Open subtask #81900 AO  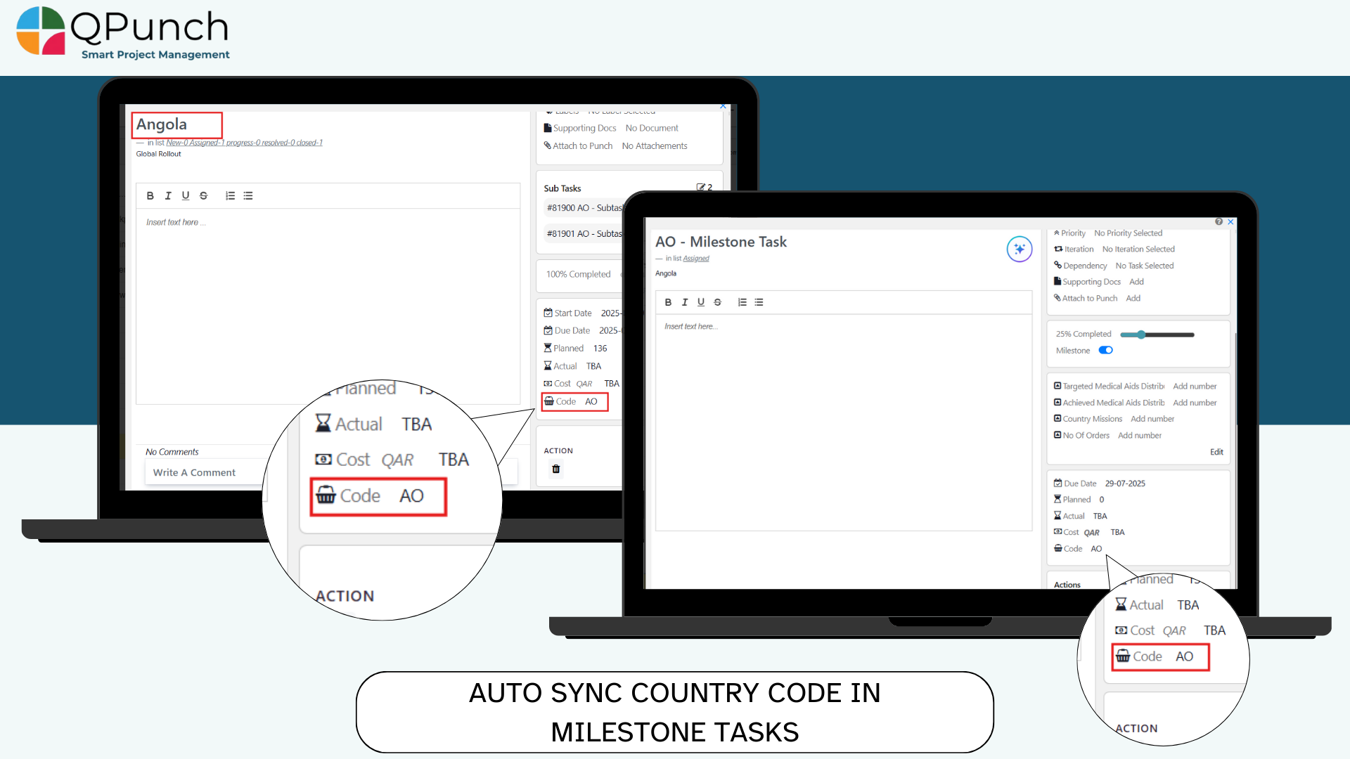[x=584, y=208]
